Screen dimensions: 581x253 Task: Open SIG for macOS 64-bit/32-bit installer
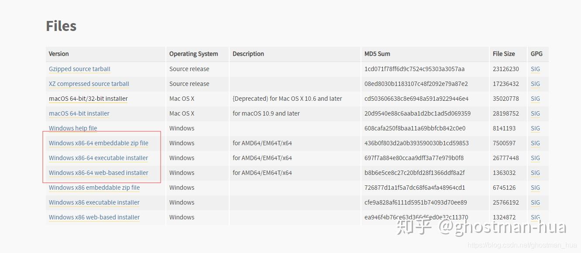point(535,99)
